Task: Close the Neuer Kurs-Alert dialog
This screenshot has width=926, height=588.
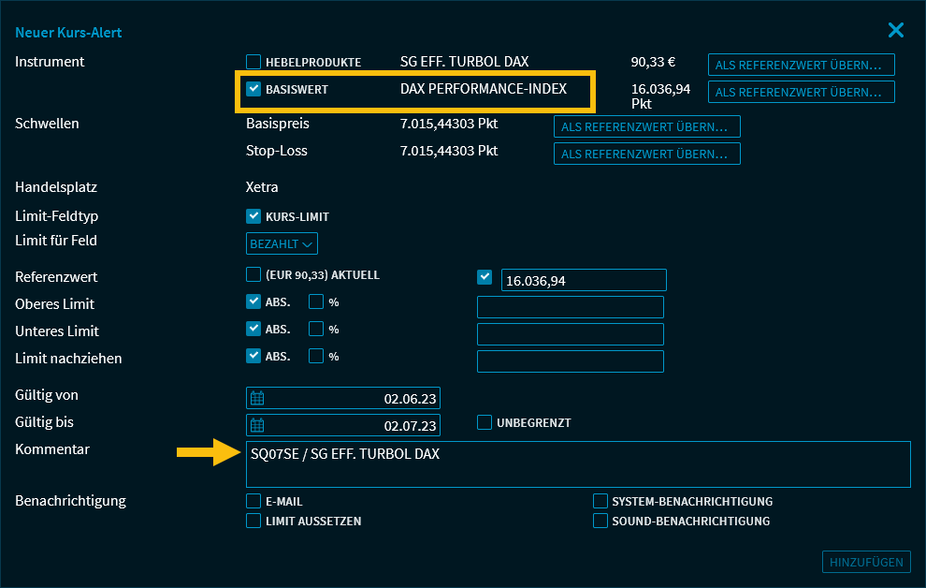Action: pyautogui.click(x=895, y=31)
